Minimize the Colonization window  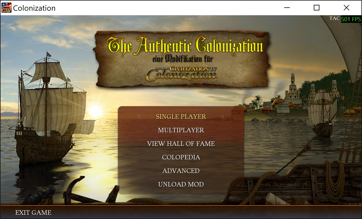[x=287, y=8]
